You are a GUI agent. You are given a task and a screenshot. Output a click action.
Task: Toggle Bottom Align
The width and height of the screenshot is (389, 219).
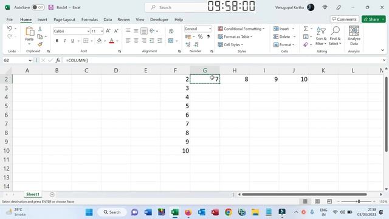coord(144,31)
